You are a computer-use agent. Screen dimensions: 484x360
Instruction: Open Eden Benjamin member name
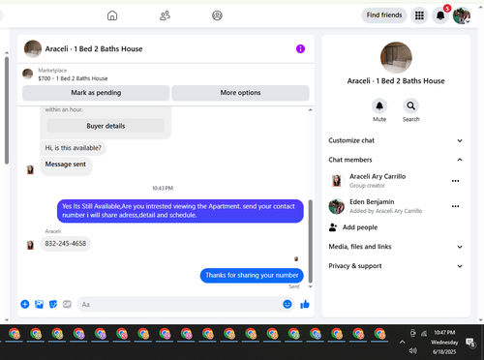[372, 202]
